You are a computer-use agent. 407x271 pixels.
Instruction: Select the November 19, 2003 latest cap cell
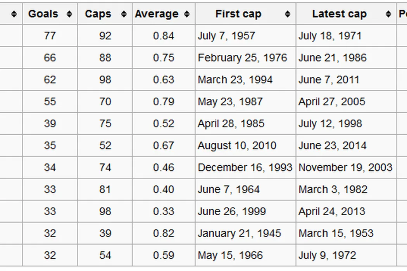coord(345,168)
